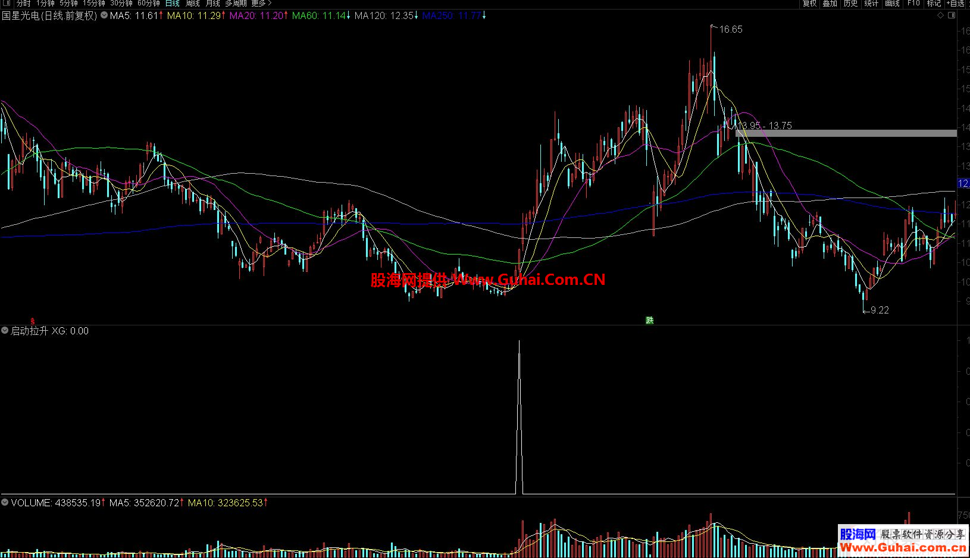
Task: Select the 周线 weekly period tab
Action: click(x=193, y=3)
